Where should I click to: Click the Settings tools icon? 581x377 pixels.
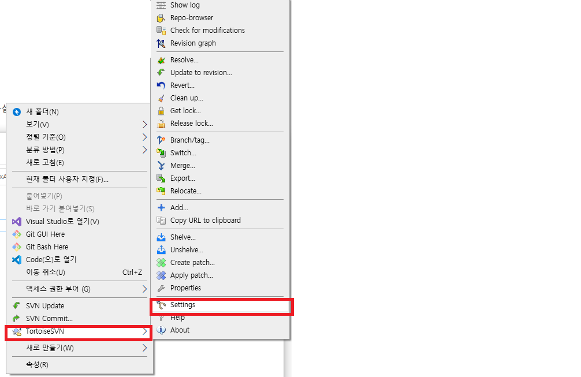point(161,305)
